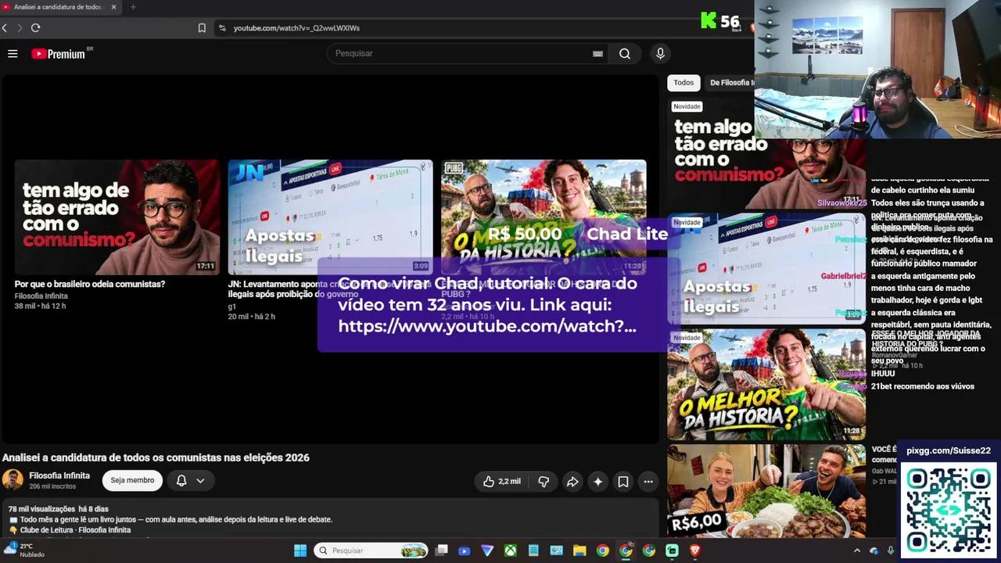The image size is (1001, 563).
Task: Share the video using the share arrow
Action: tap(572, 482)
